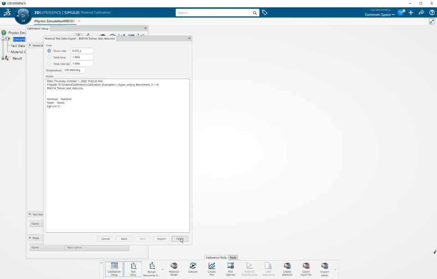Click the Next button
The image size is (437, 279).
[x=142, y=239]
